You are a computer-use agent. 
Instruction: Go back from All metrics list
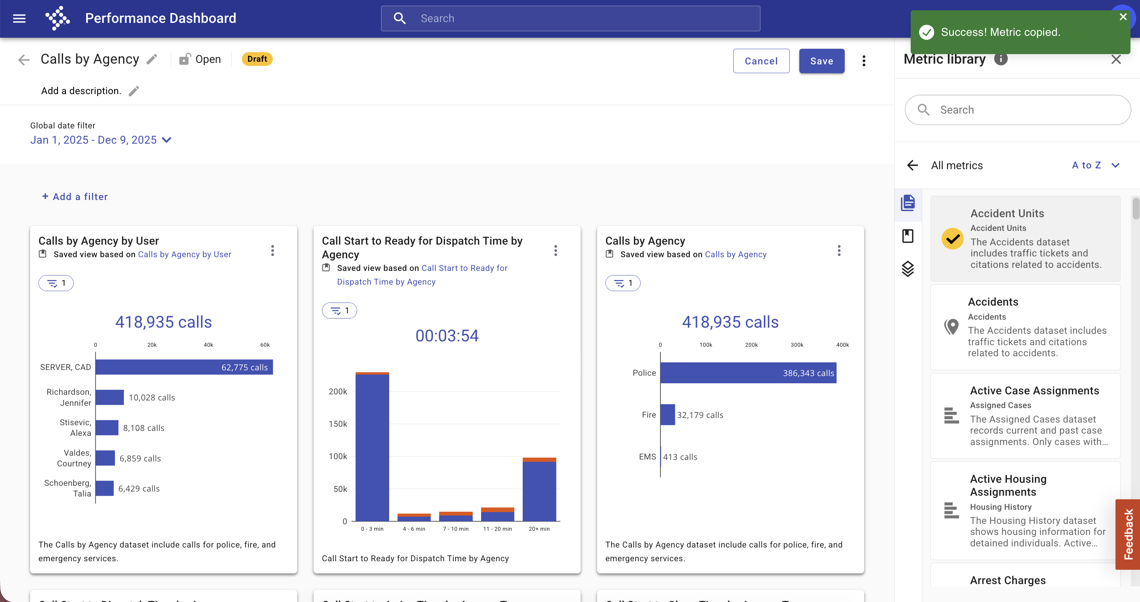pos(913,165)
